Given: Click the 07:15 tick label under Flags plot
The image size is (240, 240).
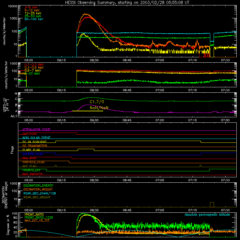Looking at the screenshot, I should [192, 180].
